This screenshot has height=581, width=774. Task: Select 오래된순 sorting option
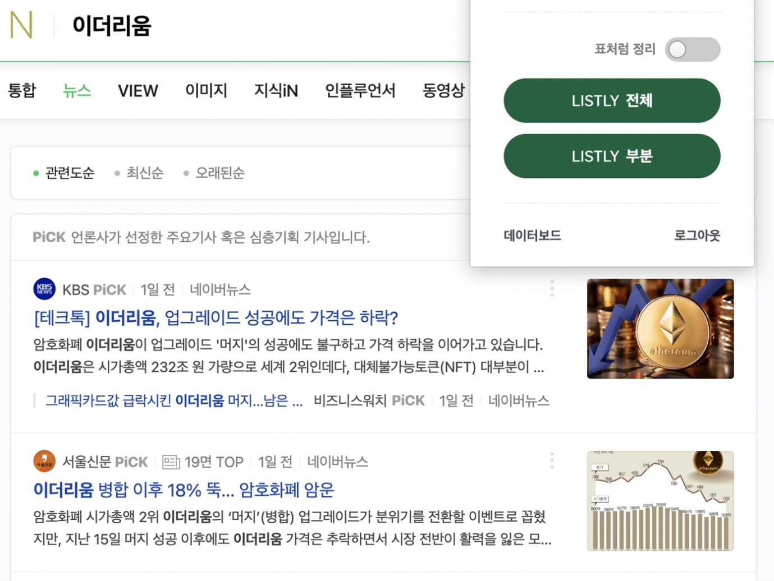click(220, 173)
